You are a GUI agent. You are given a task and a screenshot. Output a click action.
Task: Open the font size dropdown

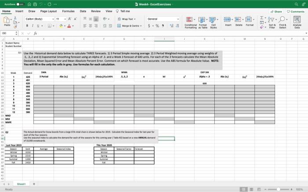pyautogui.click(x=65, y=19)
